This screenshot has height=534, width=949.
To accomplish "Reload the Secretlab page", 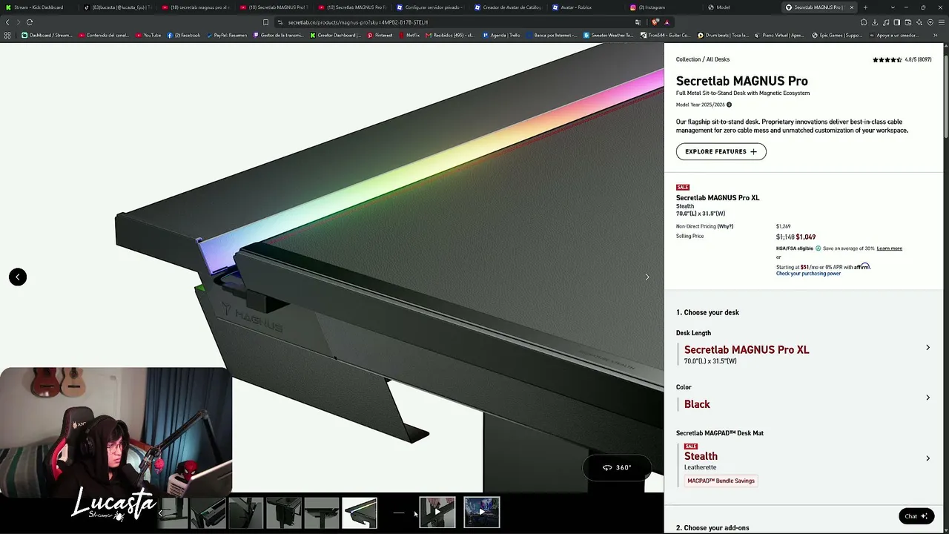I will [x=30, y=22].
